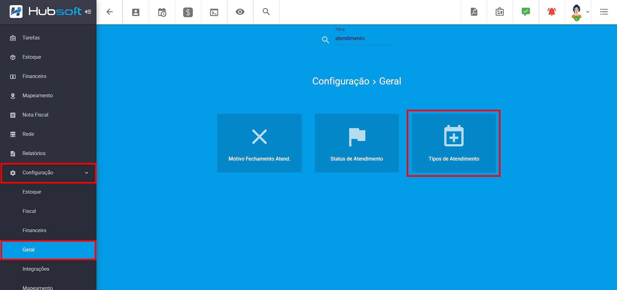Click the Hubsoft logo icon
The width and height of the screenshot is (617, 290).
pos(16,12)
